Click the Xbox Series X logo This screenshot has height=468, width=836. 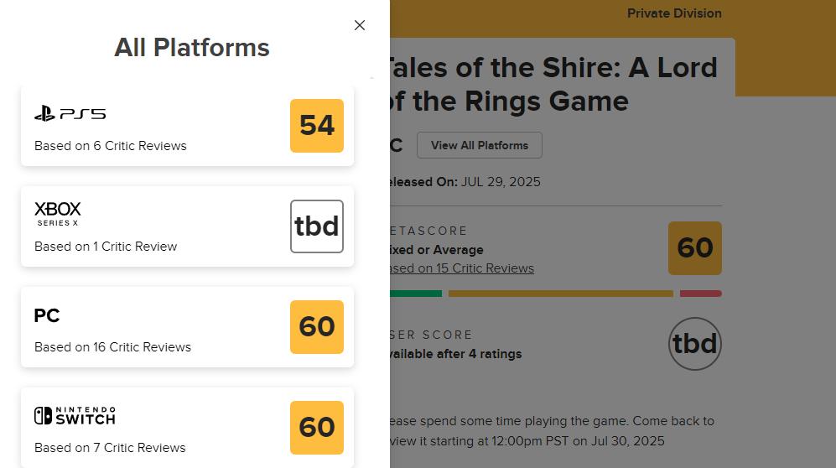tap(58, 213)
